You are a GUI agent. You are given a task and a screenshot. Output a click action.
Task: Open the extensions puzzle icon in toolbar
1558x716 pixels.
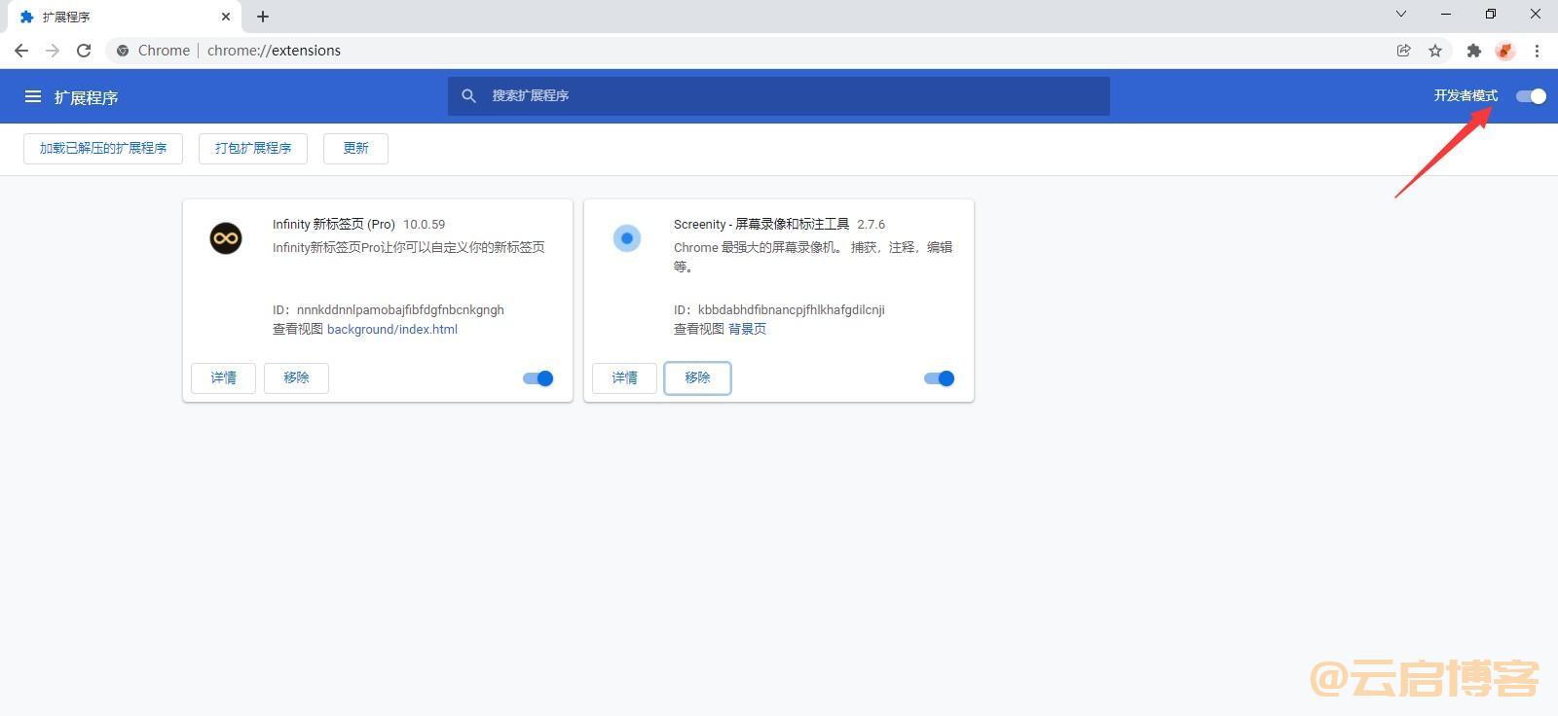pos(1474,51)
